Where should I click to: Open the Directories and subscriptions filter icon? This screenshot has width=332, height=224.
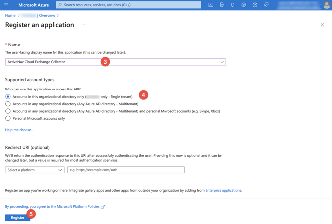point(221,5)
